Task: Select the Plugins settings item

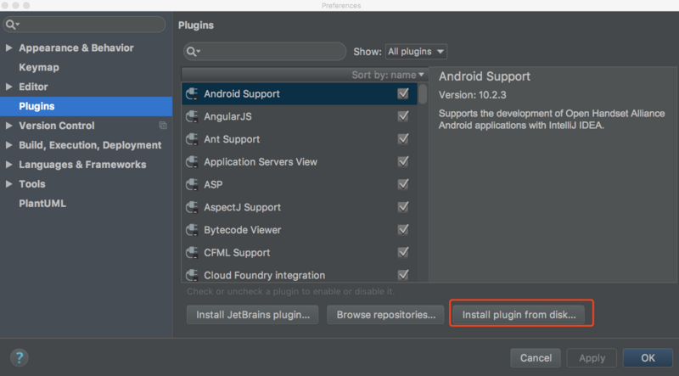Action: coord(87,106)
